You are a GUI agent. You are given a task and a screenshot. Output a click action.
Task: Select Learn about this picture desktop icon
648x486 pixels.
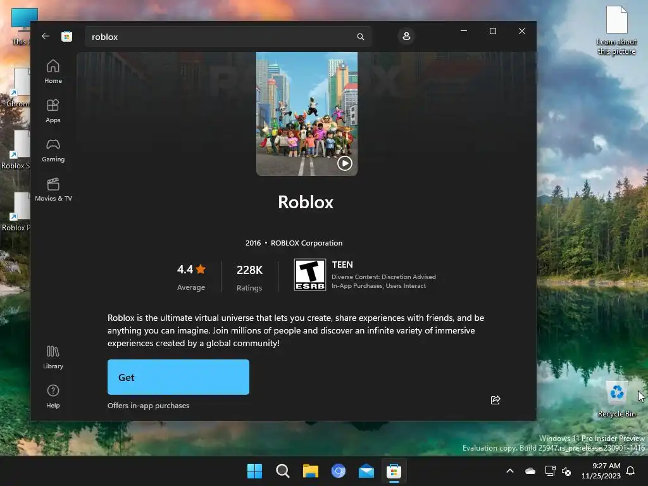click(616, 30)
